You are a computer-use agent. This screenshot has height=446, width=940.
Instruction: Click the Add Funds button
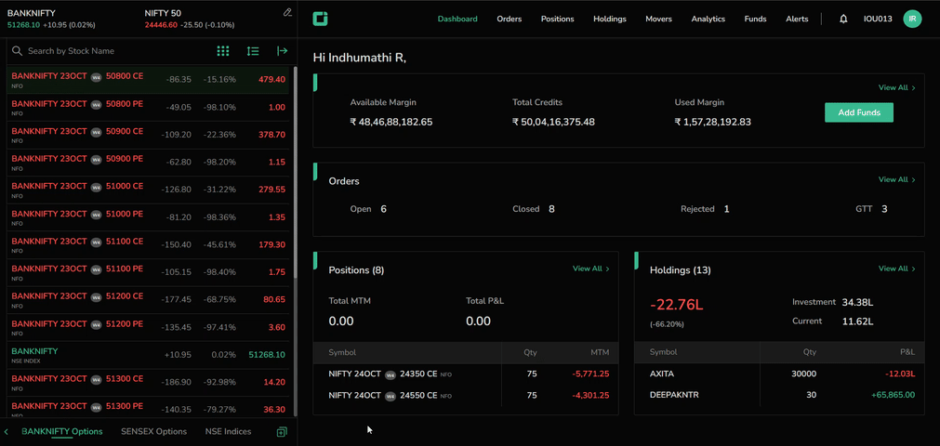(858, 112)
